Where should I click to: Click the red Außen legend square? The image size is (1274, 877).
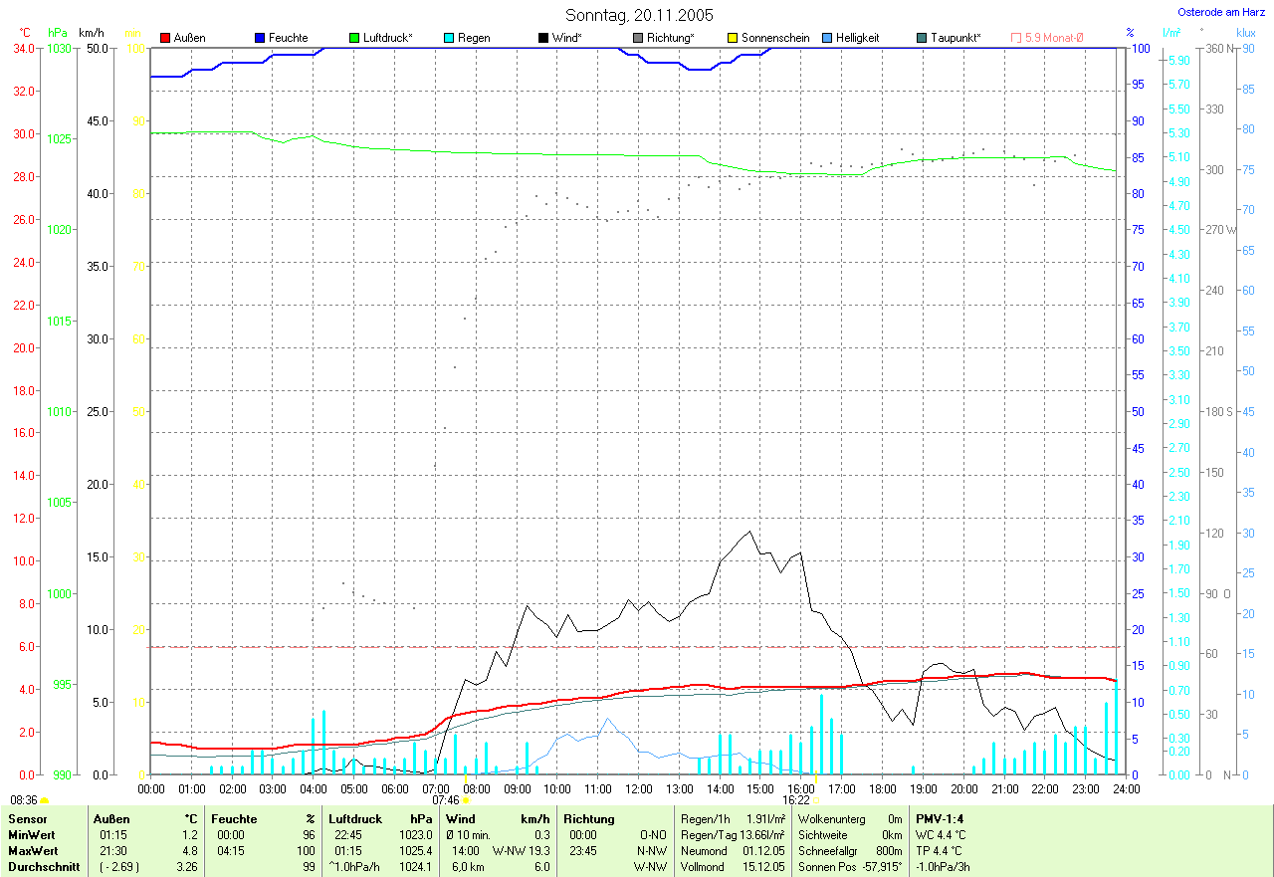[165, 38]
